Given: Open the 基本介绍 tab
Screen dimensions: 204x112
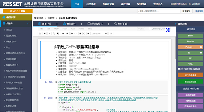Looking at the screenshot, I should tap(45, 24).
